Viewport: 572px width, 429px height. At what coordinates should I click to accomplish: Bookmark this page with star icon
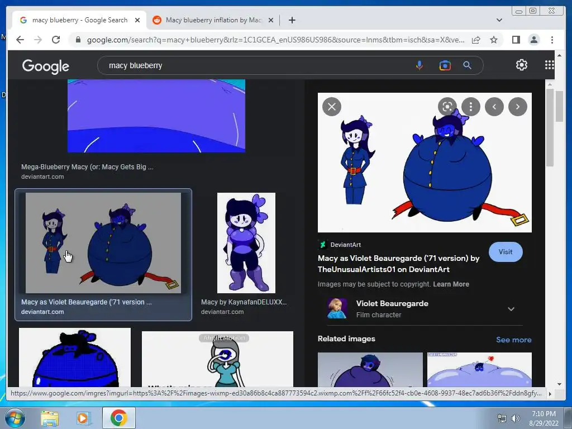[494, 40]
